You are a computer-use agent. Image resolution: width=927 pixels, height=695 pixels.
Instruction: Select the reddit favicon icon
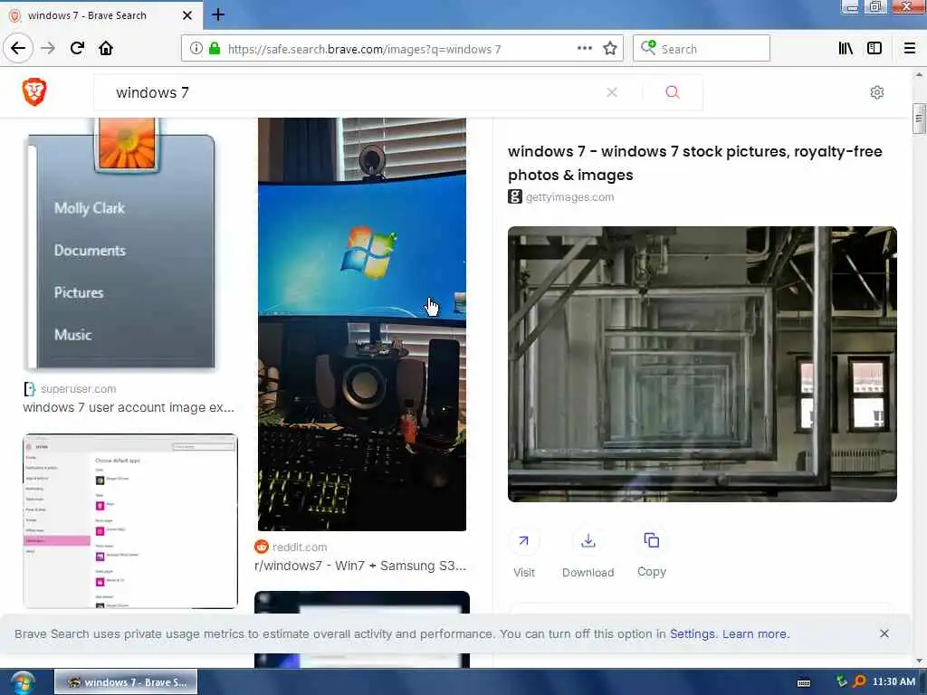262,547
